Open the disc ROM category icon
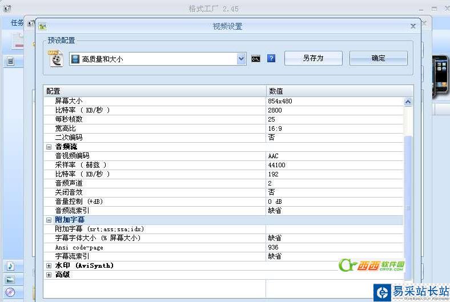The image size is (450, 302). tap(10, 292)
